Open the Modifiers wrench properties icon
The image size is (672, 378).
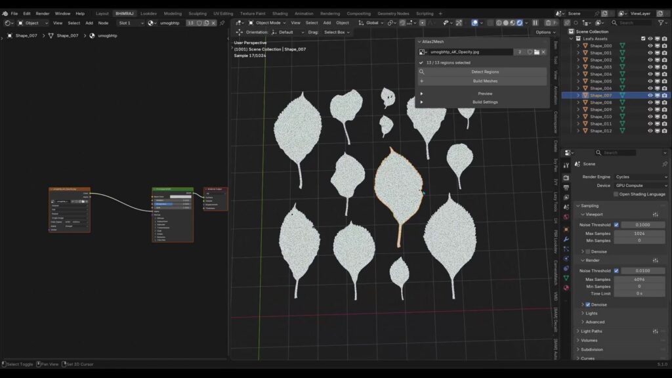pos(566,239)
